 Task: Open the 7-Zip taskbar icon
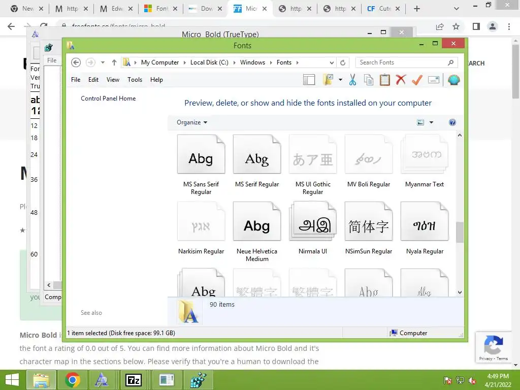(134, 380)
